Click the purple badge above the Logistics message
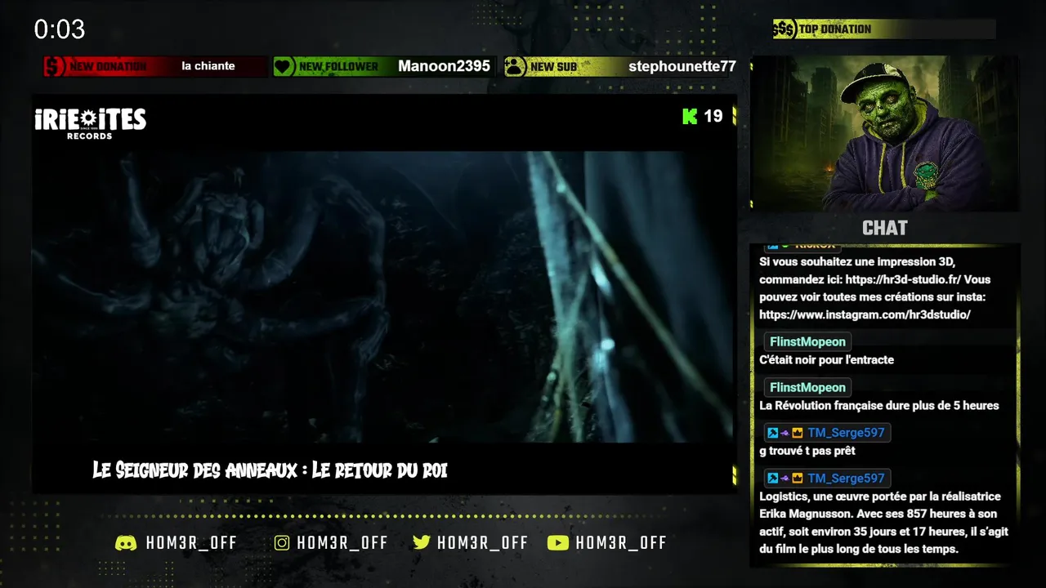Image resolution: width=1046 pixels, height=588 pixels. pyautogui.click(x=784, y=479)
